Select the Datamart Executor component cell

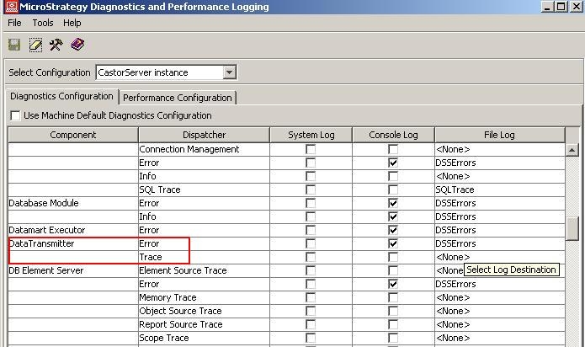coord(73,230)
